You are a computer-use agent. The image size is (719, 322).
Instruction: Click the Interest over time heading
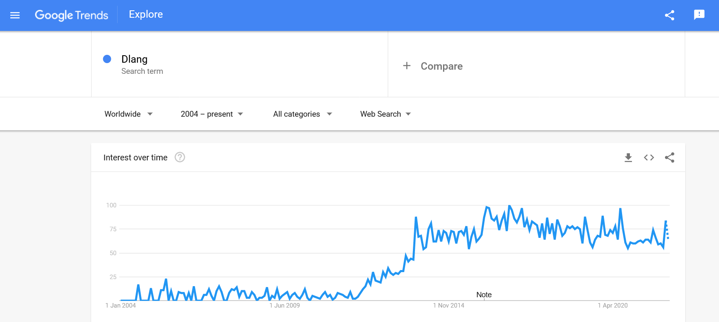tap(135, 157)
